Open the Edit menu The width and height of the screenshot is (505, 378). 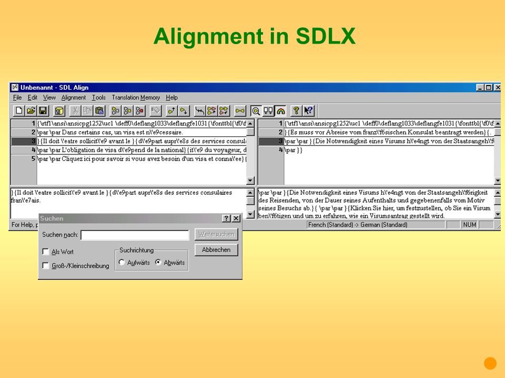point(32,98)
